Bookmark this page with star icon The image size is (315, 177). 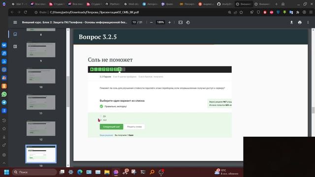click(241, 12)
